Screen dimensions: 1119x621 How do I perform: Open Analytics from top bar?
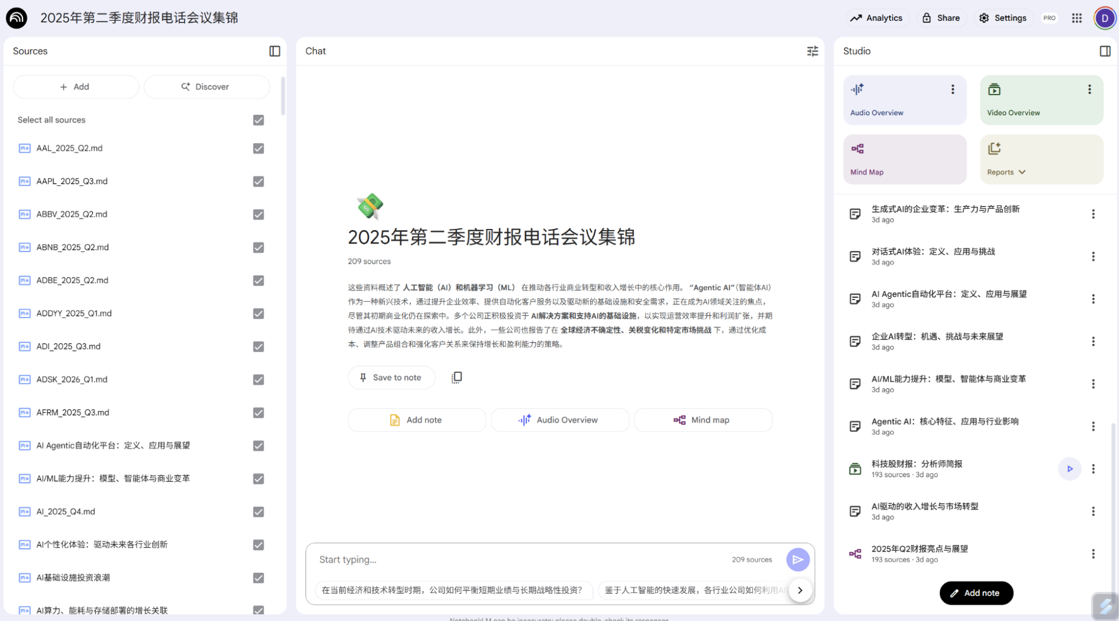877,18
